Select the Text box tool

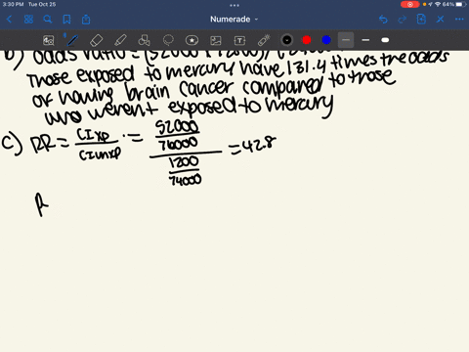click(x=239, y=40)
